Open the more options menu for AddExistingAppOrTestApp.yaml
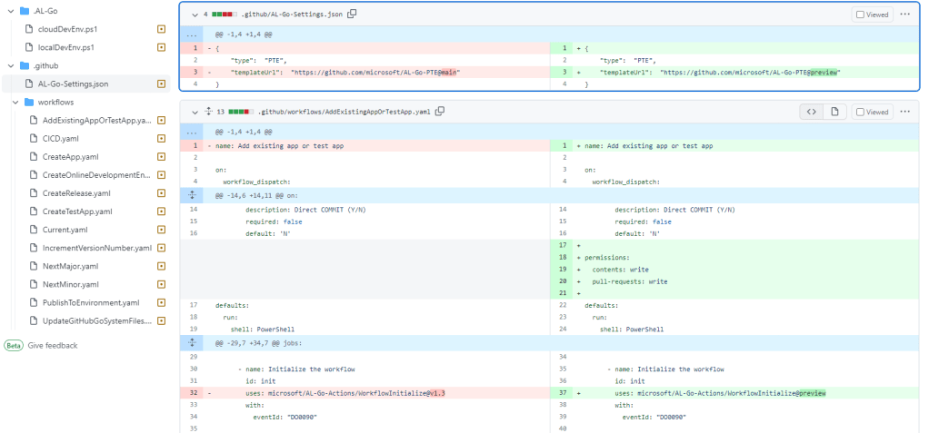The image size is (929, 433). coord(904,112)
